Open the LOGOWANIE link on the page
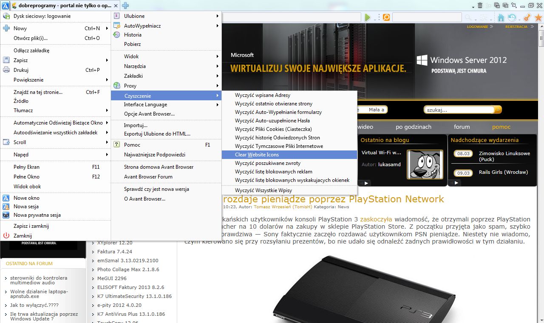 point(477,27)
